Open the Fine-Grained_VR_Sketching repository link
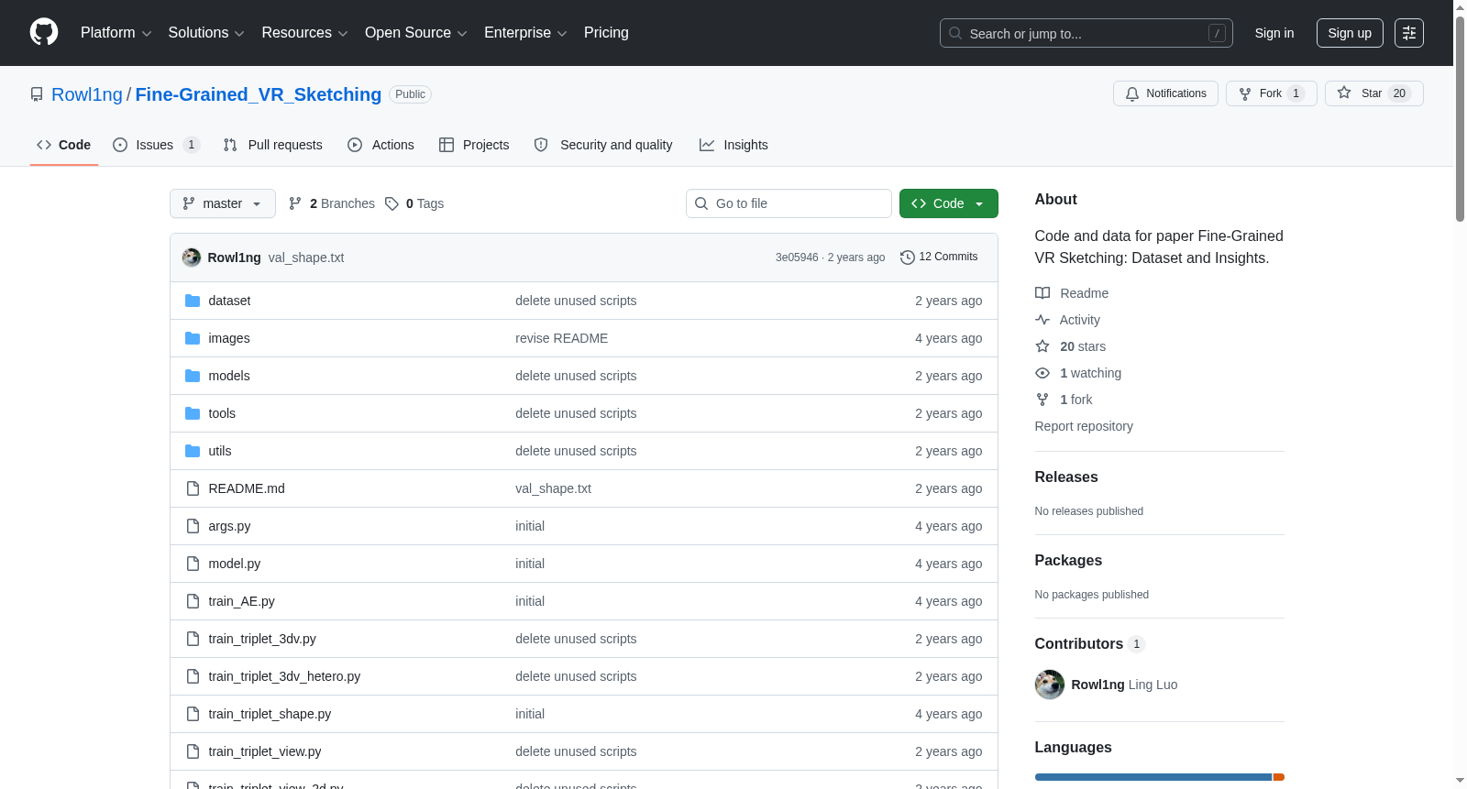Viewport: 1467px width, 789px height. point(259,94)
